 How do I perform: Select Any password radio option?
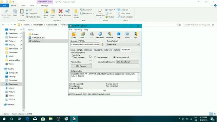[x=73, y=57]
